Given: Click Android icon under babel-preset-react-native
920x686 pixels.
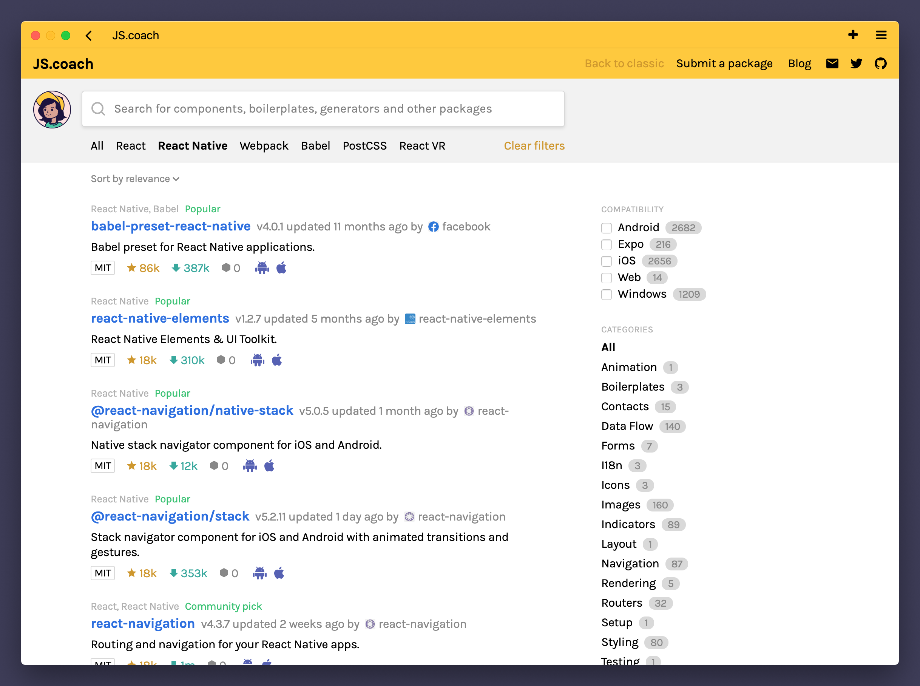Looking at the screenshot, I should [262, 268].
